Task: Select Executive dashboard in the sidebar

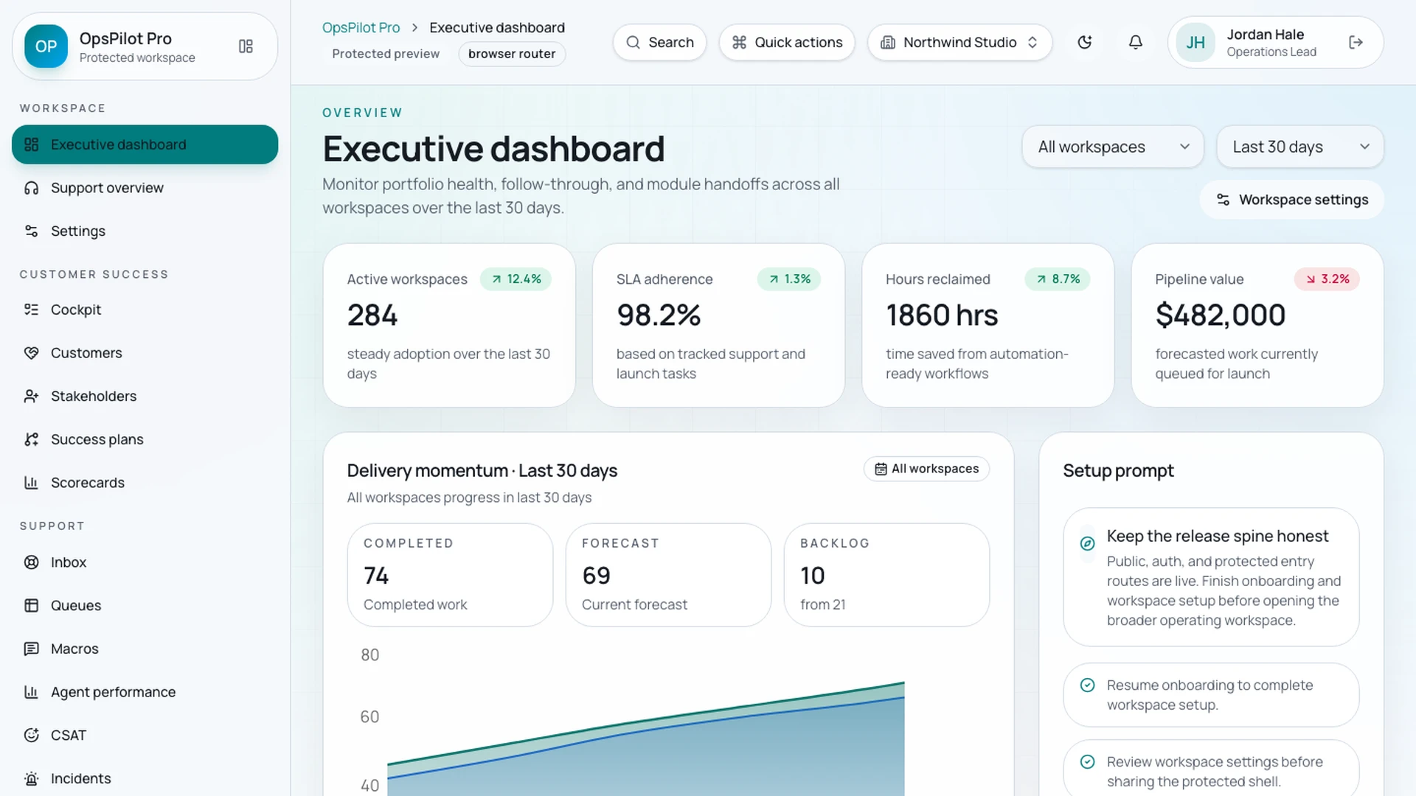Action: [x=145, y=144]
